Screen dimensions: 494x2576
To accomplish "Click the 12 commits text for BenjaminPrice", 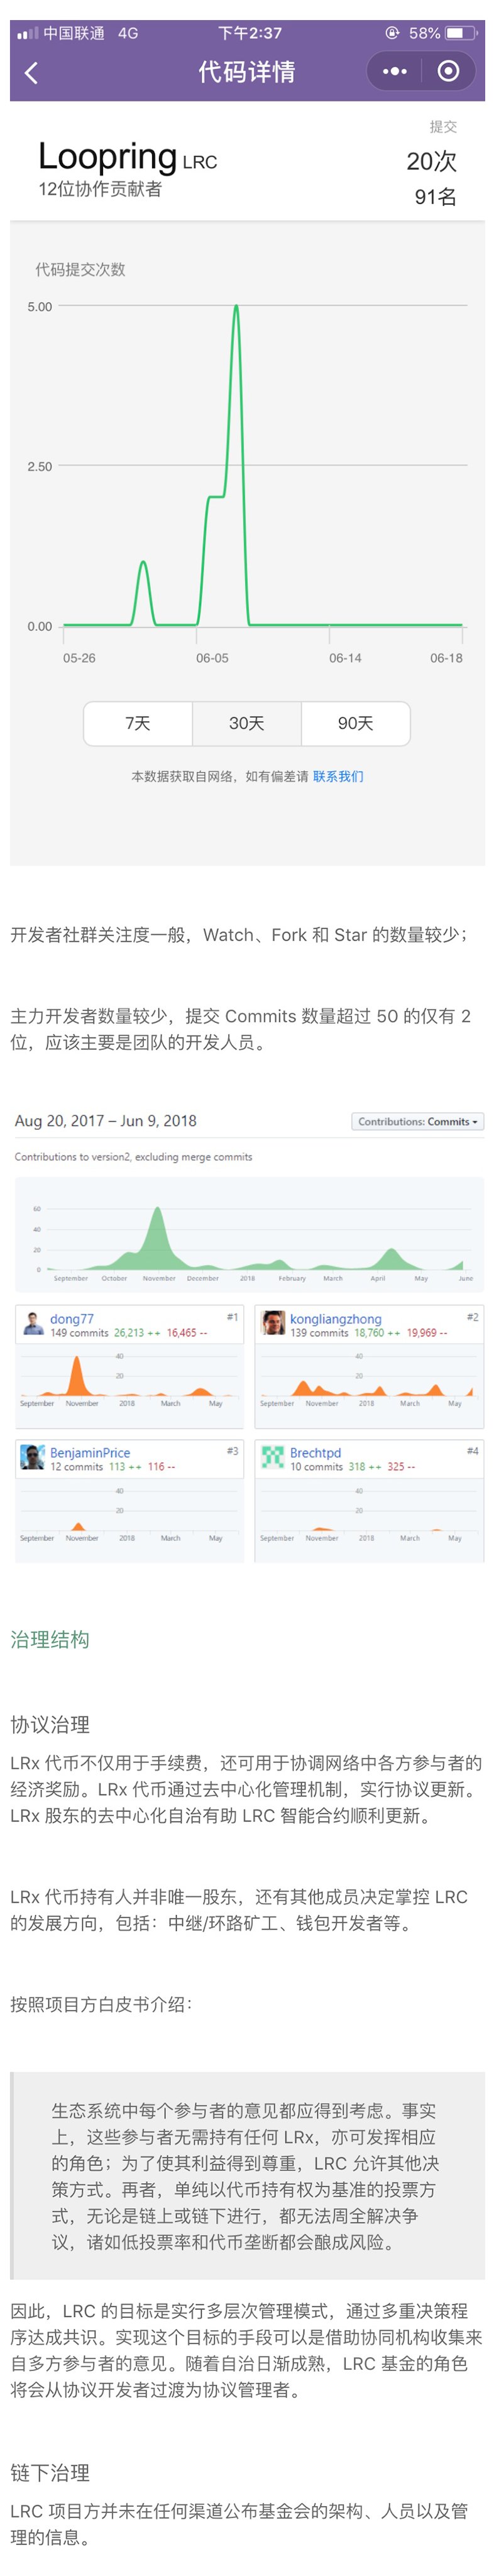I will point(76,1466).
